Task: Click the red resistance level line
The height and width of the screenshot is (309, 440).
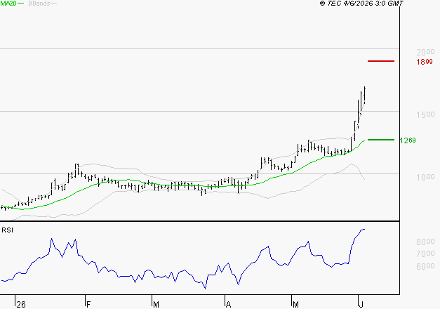Action: pyautogui.click(x=381, y=61)
